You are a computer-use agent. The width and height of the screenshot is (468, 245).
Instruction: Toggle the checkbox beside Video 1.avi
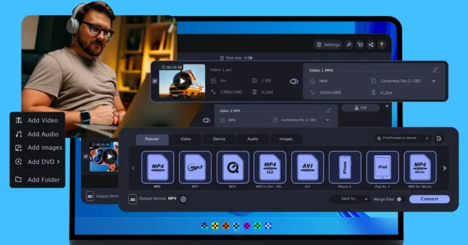pyautogui.click(x=155, y=81)
